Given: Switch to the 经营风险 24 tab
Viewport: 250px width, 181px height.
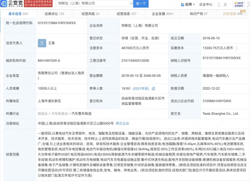Looking at the screenshot, I should pos(90,14).
